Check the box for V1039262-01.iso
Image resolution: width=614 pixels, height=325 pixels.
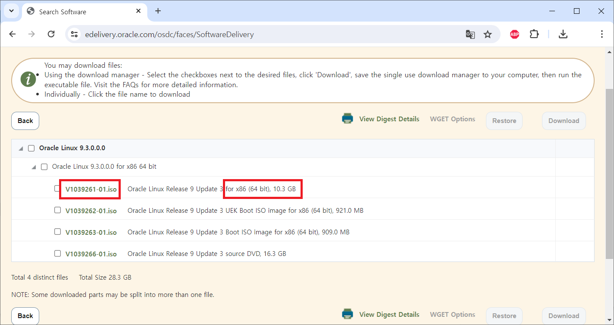coord(57,210)
